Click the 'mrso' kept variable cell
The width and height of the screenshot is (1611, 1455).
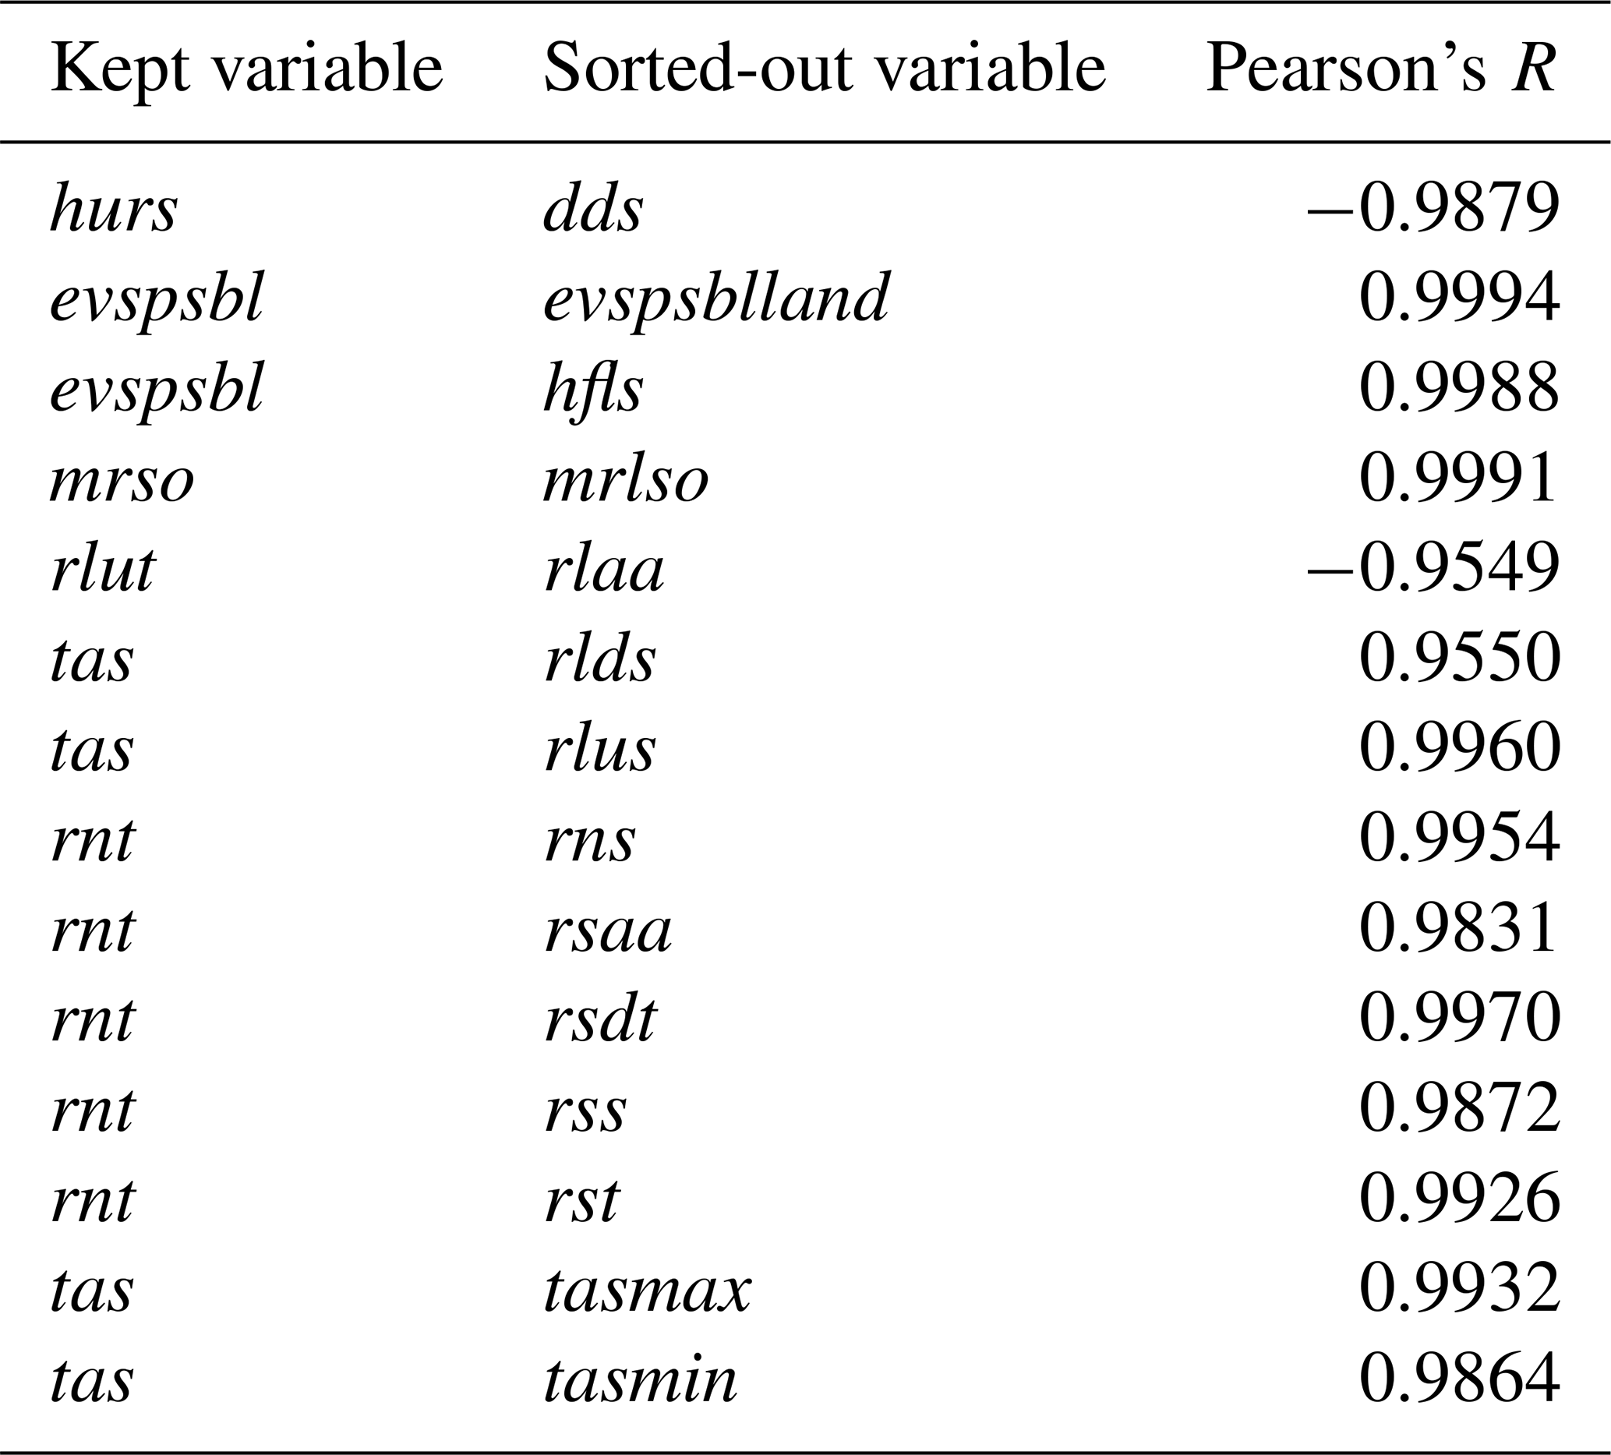[x=122, y=480]
